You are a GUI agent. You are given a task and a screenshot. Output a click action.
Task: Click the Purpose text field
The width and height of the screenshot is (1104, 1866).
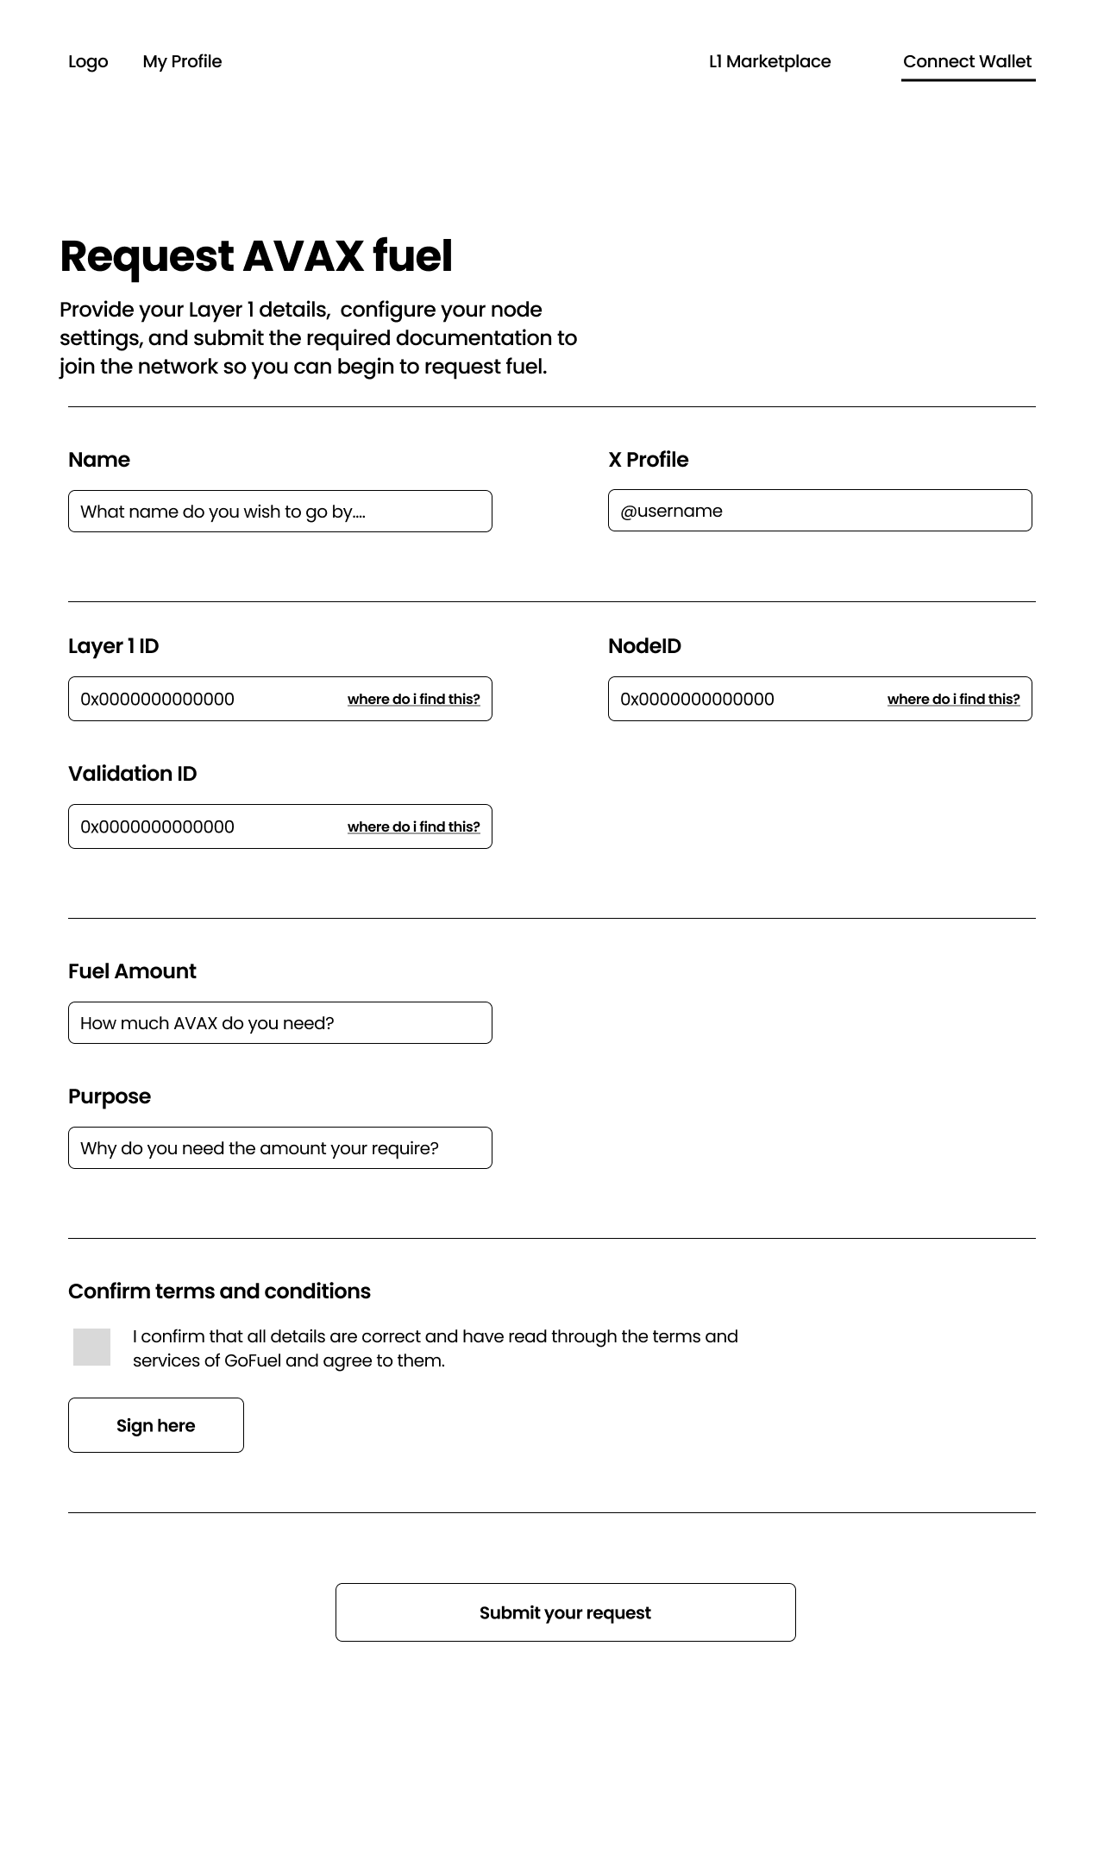(280, 1147)
